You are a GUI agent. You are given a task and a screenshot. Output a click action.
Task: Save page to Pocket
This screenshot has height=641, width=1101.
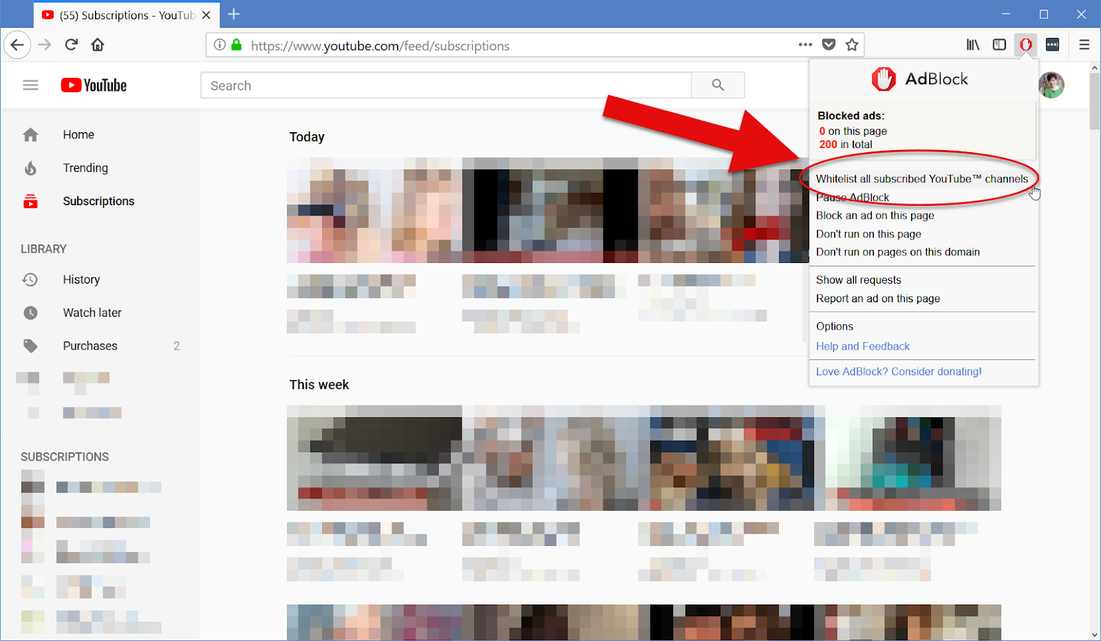[x=829, y=45]
